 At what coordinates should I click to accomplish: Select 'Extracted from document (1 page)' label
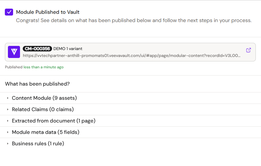[53, 121]
